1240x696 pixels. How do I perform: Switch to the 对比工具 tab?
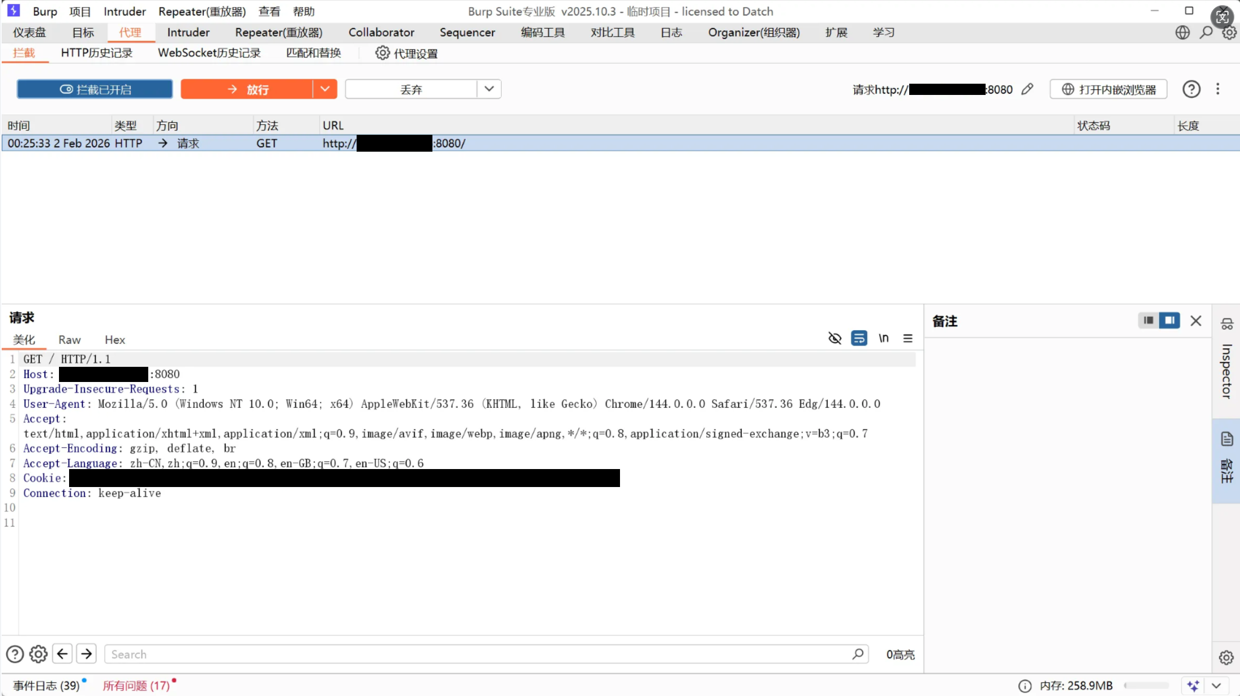tap(613, 33)
